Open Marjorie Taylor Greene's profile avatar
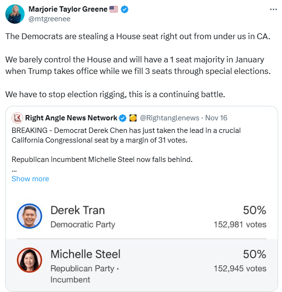The image size is (282, 292). (15, 14)
